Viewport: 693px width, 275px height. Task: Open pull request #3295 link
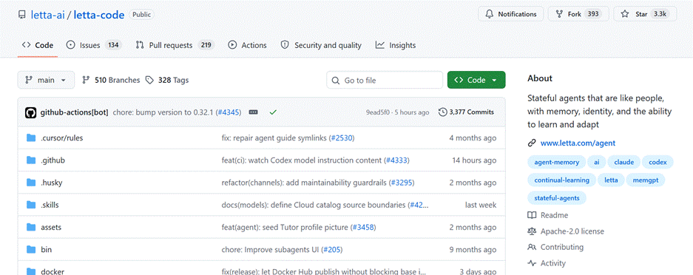pyautogui.click(x=402, y=183)
